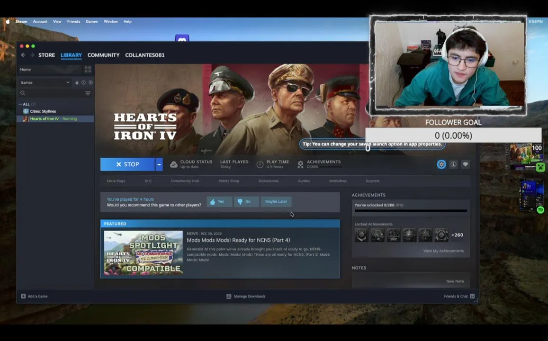548x341 pixels.
Task: Toggle the ready-to-play filter icon
Action: [90, 83]
